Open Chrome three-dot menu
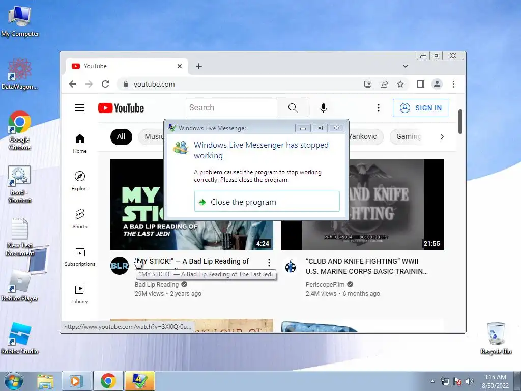This screenshot has height=391, width=521. [x=453, y=84]
